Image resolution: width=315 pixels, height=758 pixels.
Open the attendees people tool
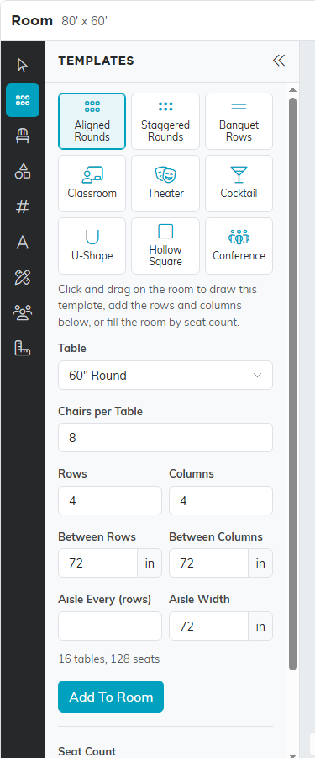(x=22, y=312)
